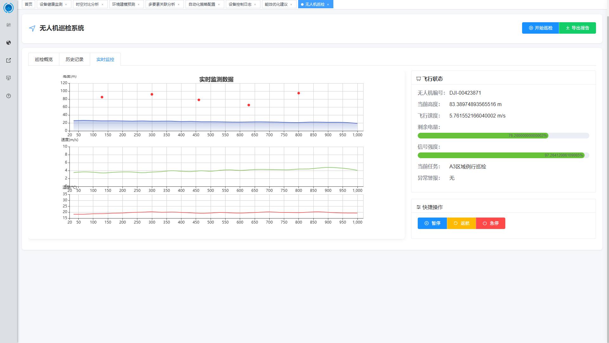
Task: Click the 剩余电量 battery progress bar
Action: click(x=503, y=136)
